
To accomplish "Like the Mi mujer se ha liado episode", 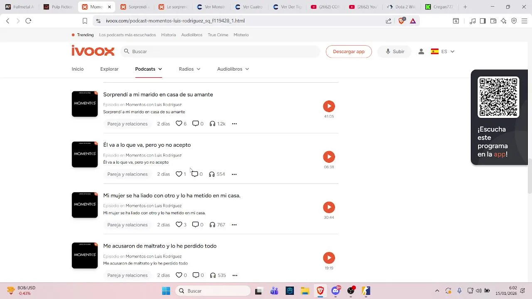I will point(179,225).
